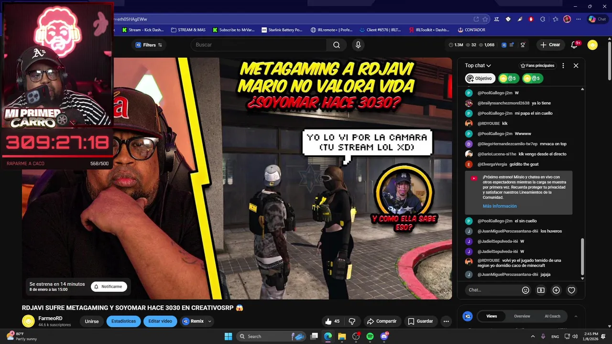Click the Editar video button
This screenshot has height=344, width=612.
tap(160, 321)
